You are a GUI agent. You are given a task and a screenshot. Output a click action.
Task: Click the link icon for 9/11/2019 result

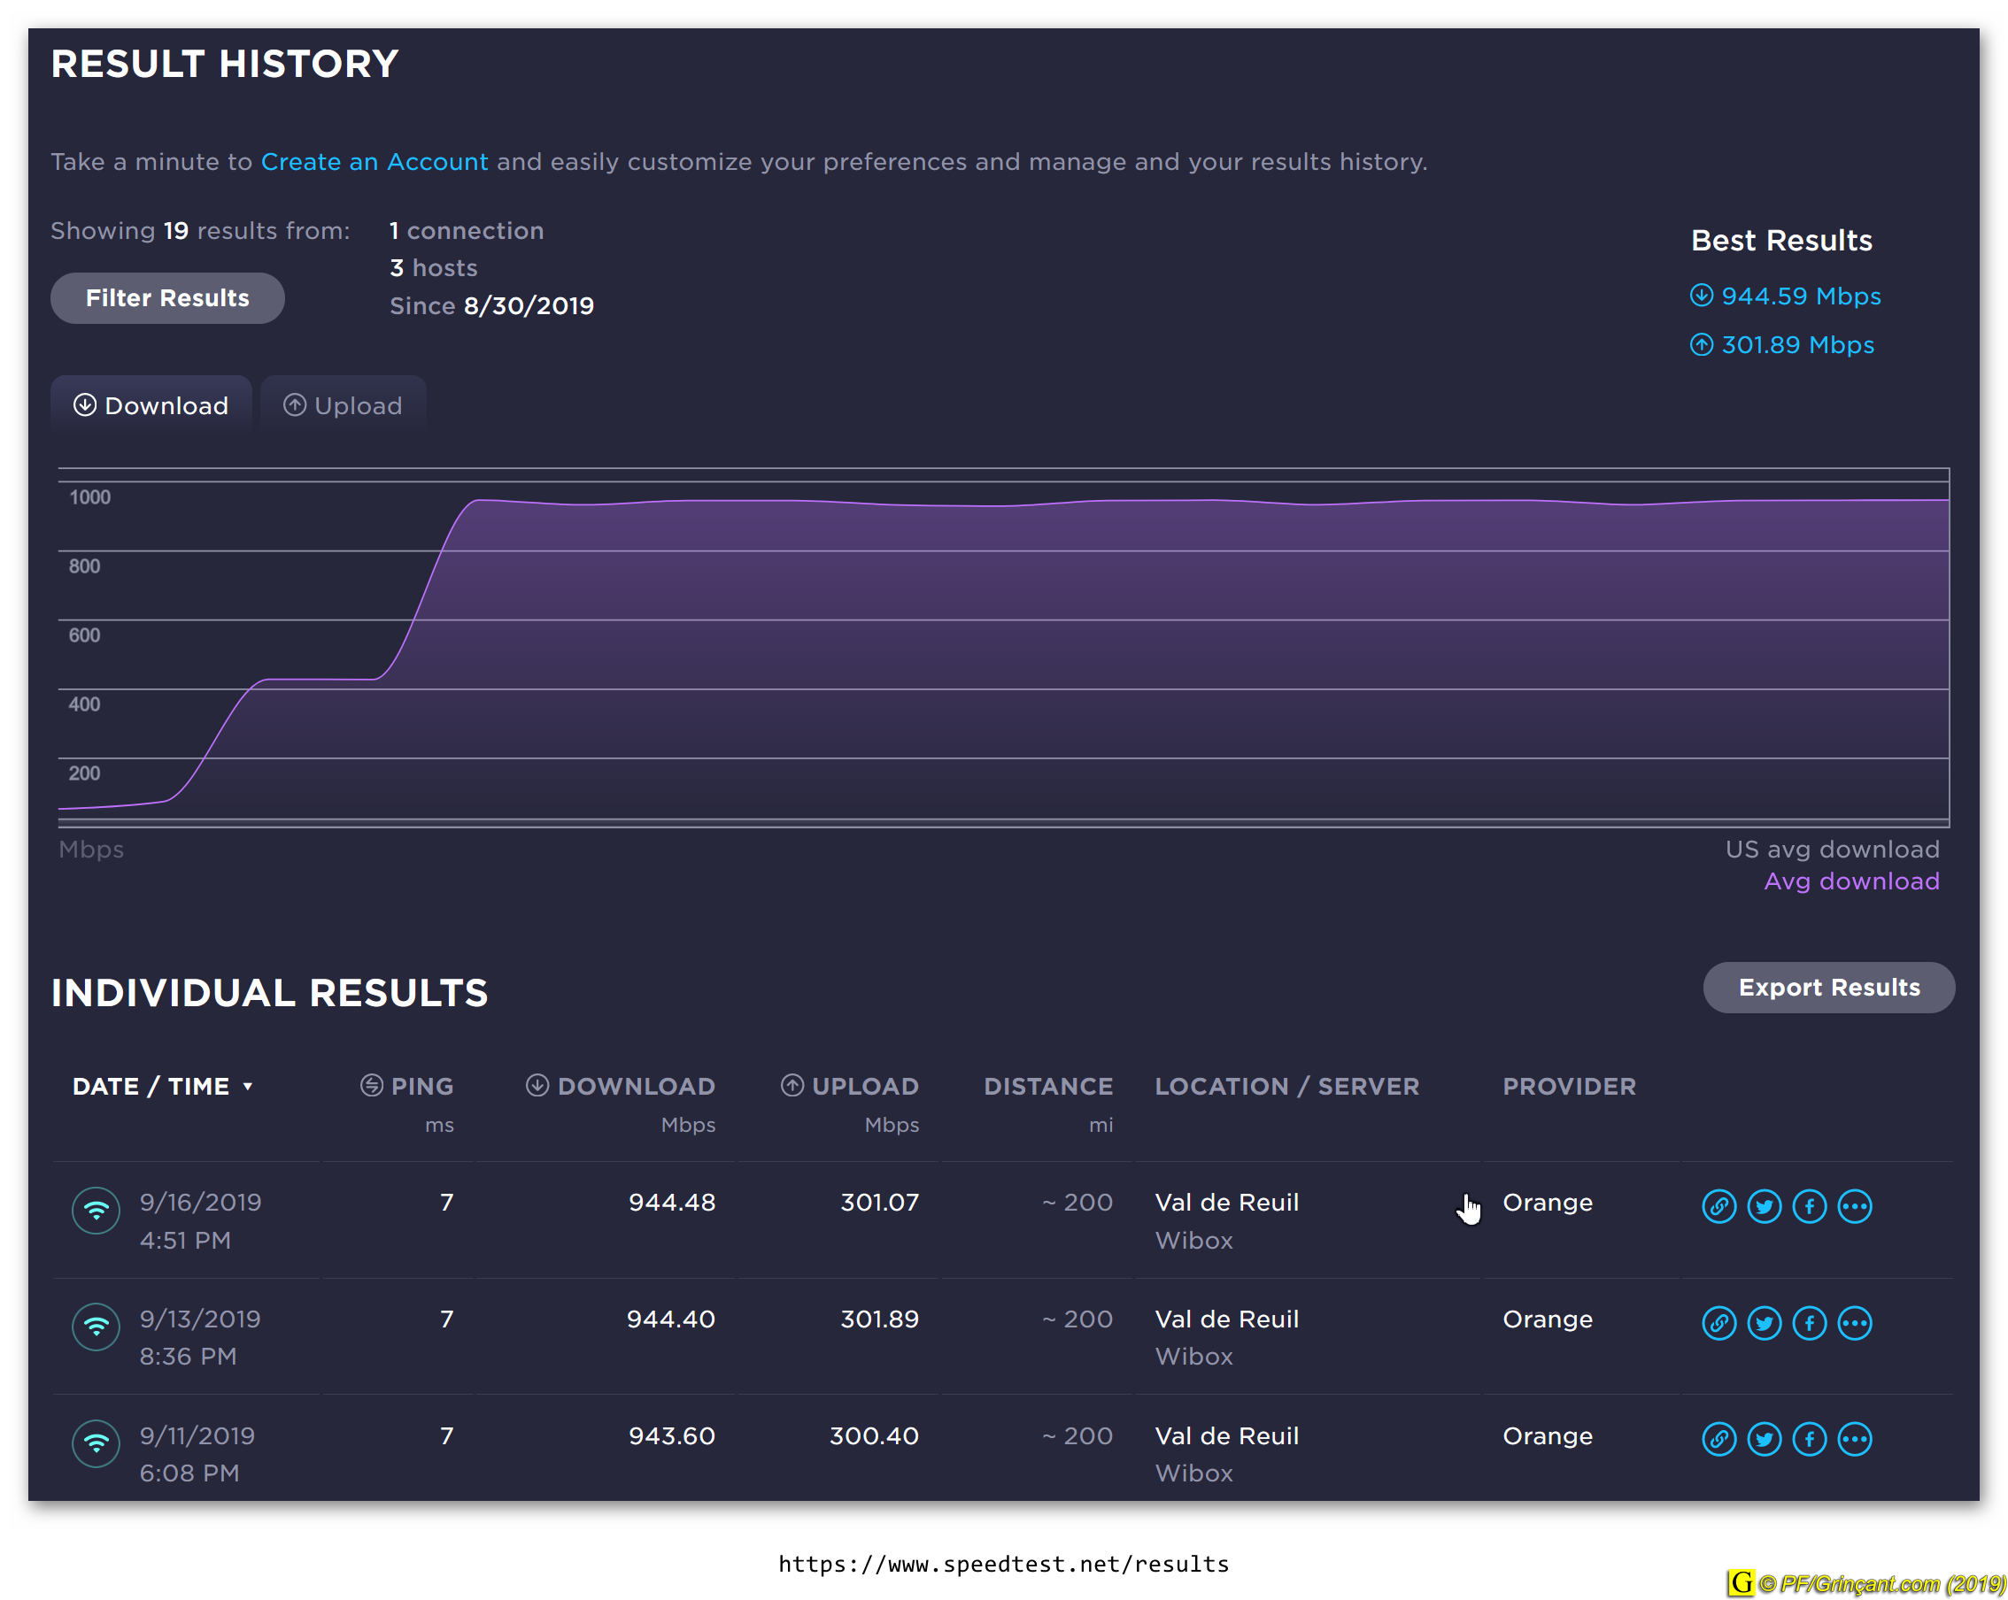(1718, 1439)
